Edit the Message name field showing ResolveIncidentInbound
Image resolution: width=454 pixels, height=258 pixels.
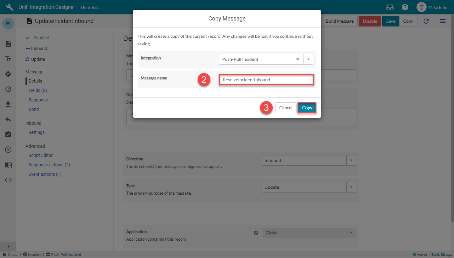coord(266,80)
